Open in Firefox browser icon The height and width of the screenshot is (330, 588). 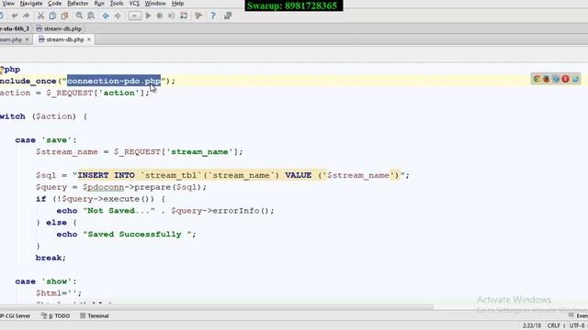[546, 79]
